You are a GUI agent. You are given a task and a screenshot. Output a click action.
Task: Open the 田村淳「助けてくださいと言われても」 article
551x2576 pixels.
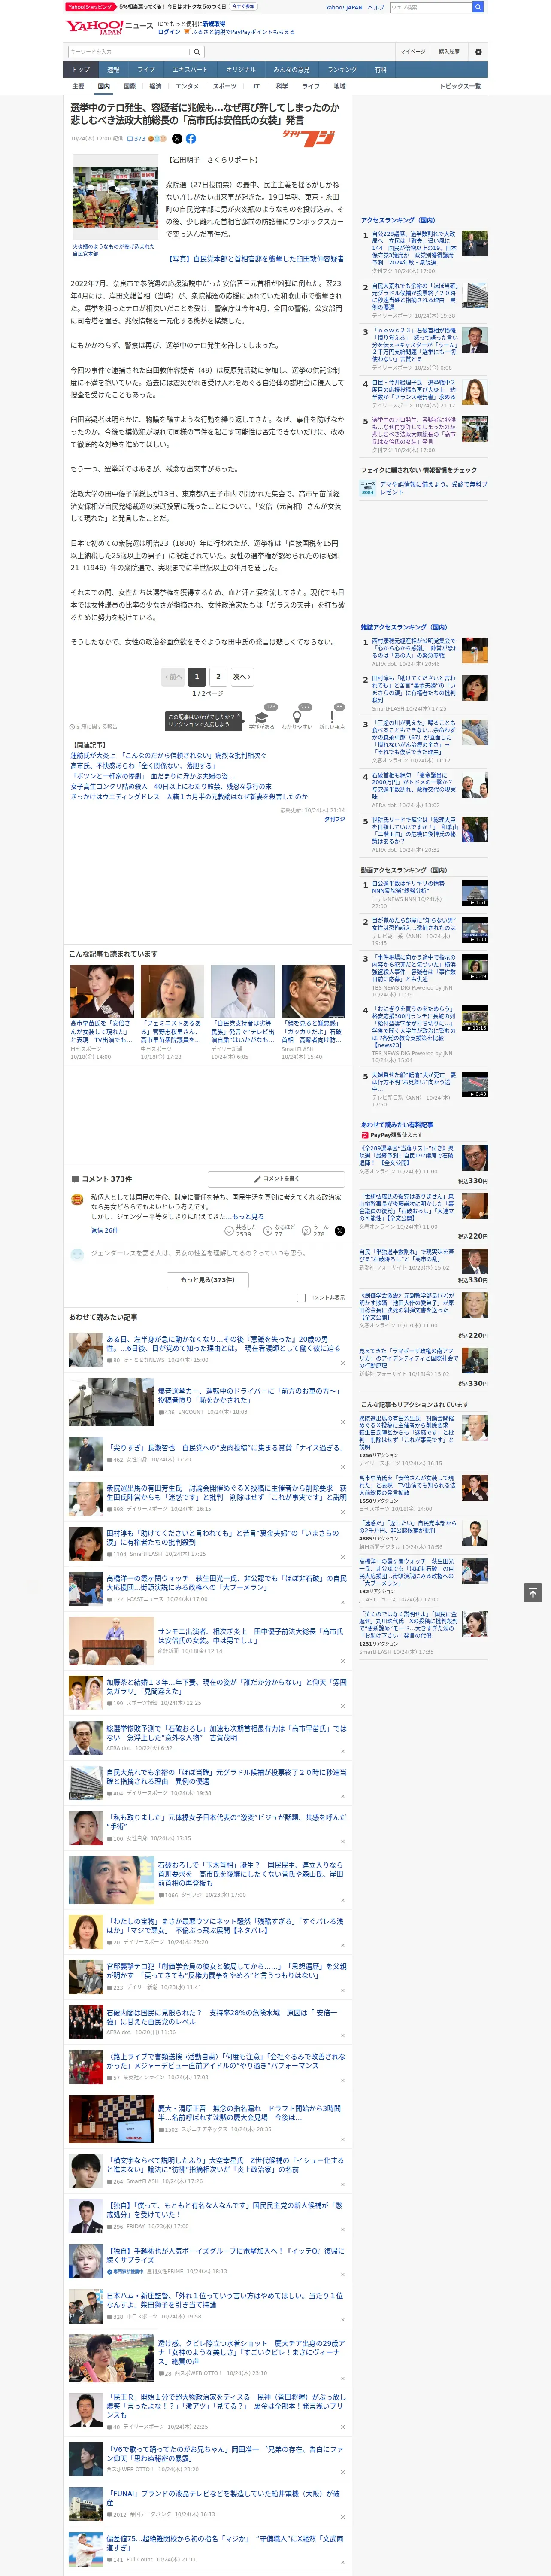tap(223, 1537)
